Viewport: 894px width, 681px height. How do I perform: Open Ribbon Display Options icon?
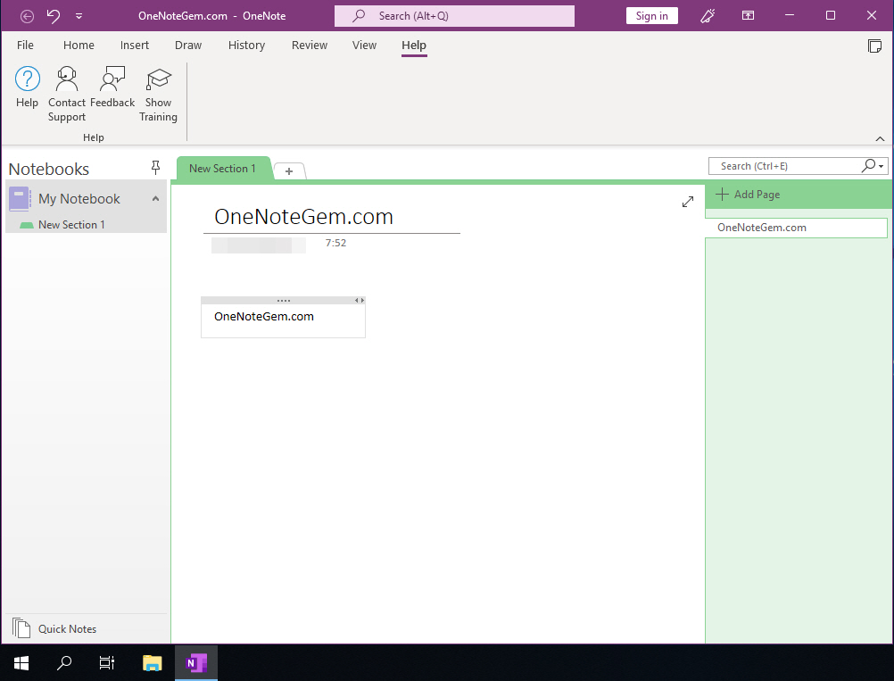(x=748, y=15)
